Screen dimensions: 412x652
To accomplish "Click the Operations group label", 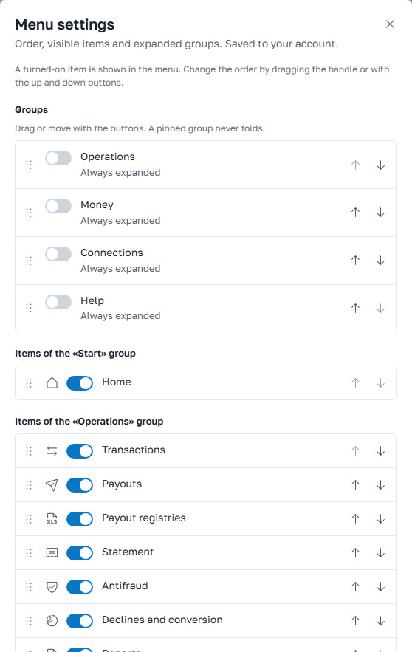I will pos(108,157).
